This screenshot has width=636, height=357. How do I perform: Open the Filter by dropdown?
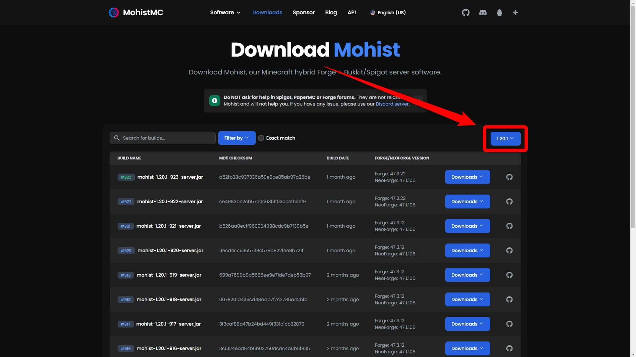[x=237, y=138]
